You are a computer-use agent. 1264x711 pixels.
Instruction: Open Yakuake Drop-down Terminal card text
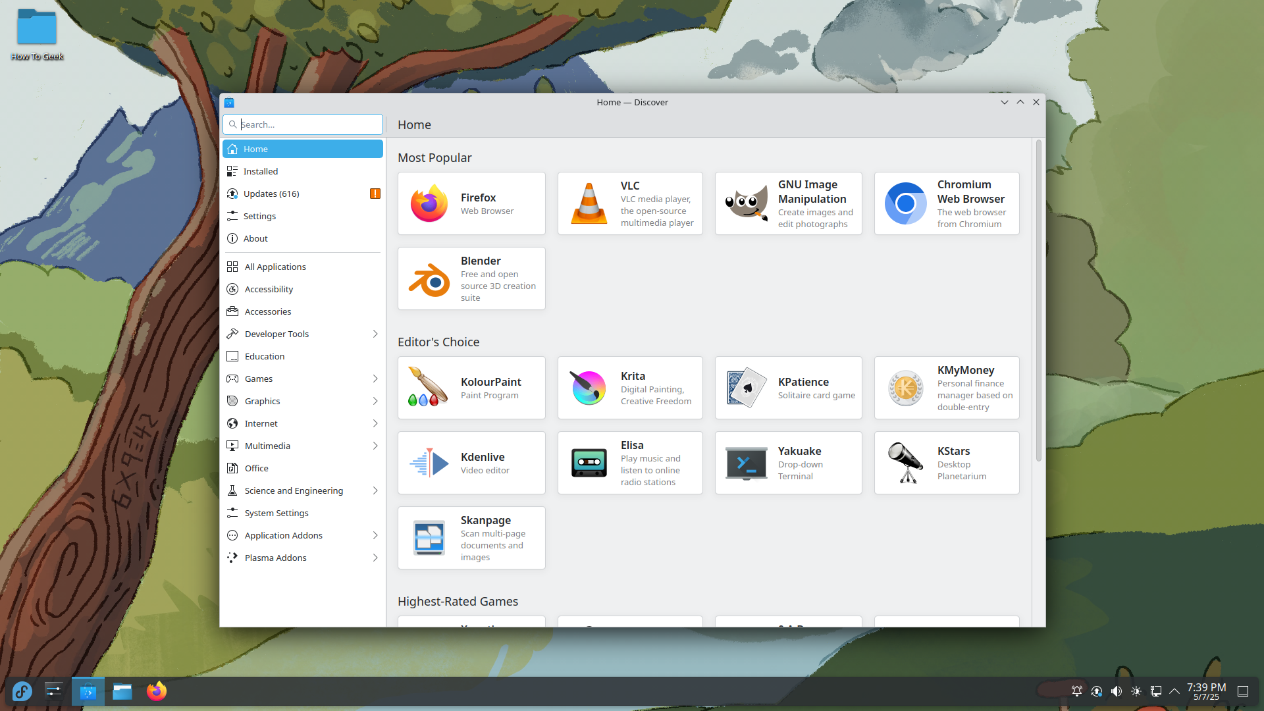pos(801,470)
